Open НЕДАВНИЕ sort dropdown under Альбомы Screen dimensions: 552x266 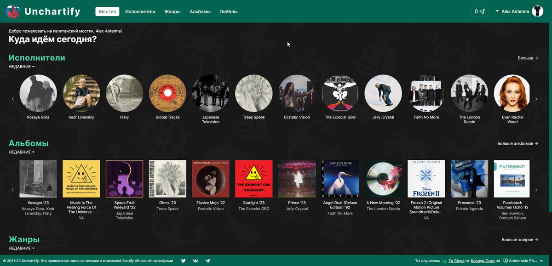tap(22, 152)
